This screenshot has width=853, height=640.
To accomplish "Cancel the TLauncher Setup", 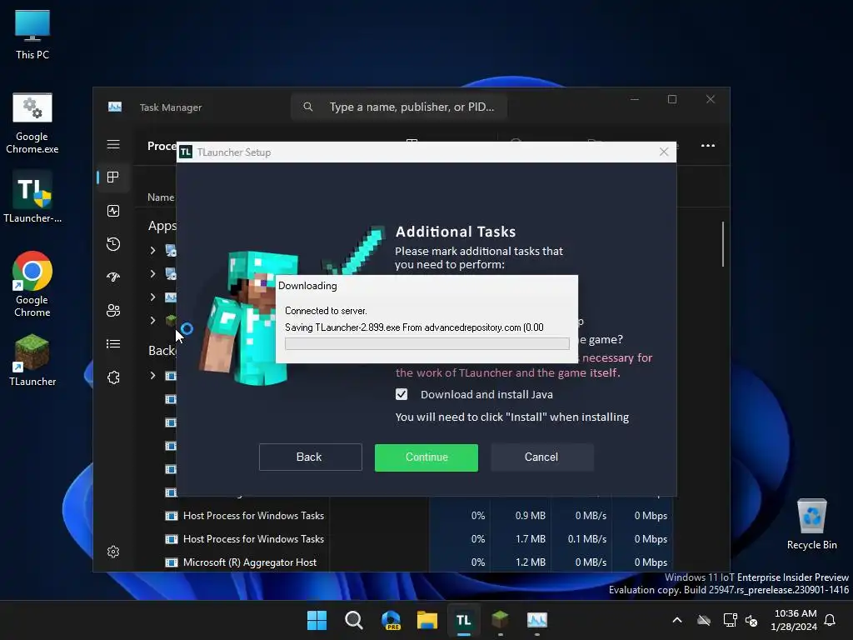I will point(541,457).
